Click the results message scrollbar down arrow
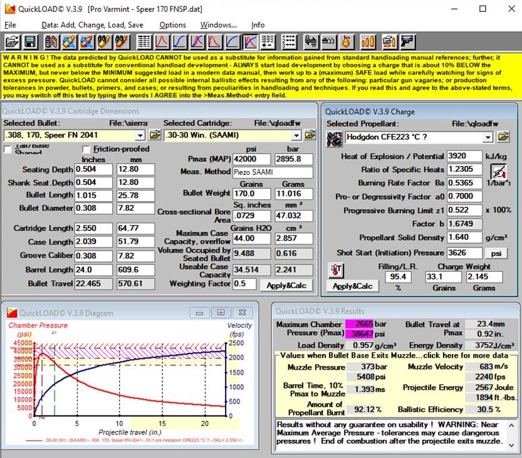This screenshot has height=458, width=522. [x=512, y=445]
